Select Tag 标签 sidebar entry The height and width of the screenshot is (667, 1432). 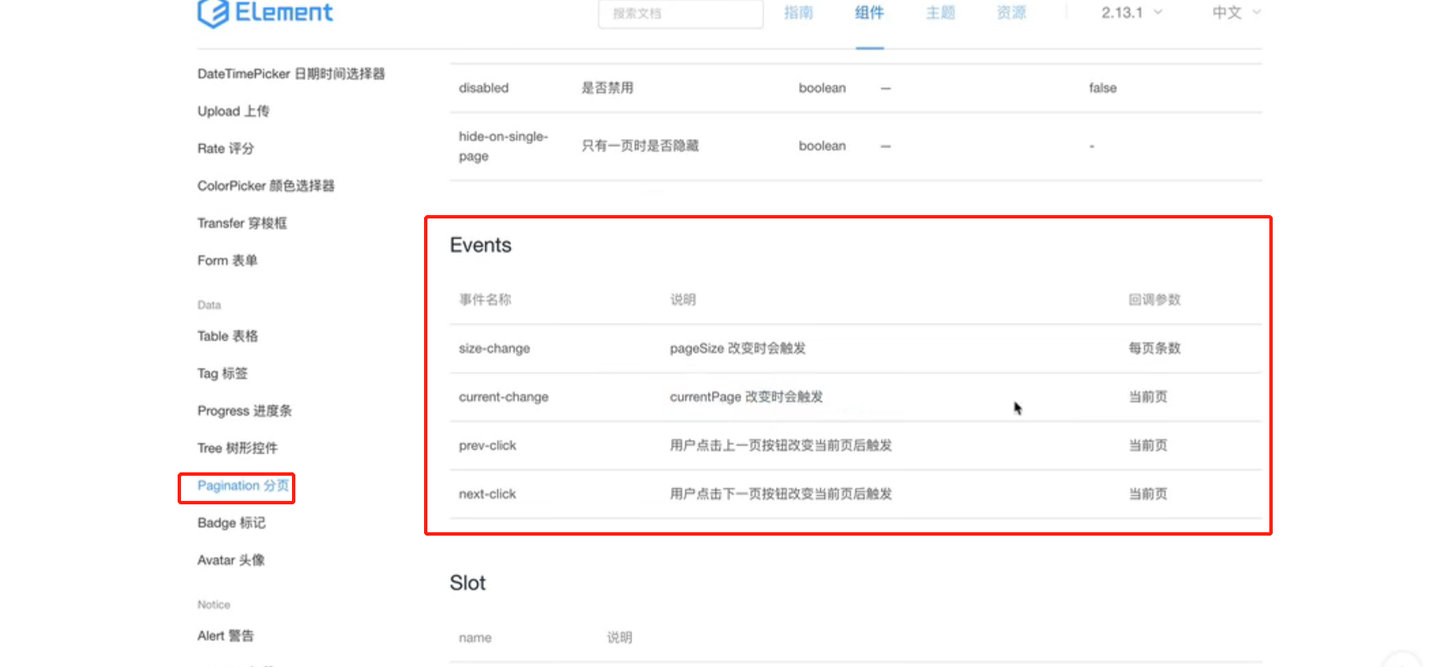click(x=223, y=374)
